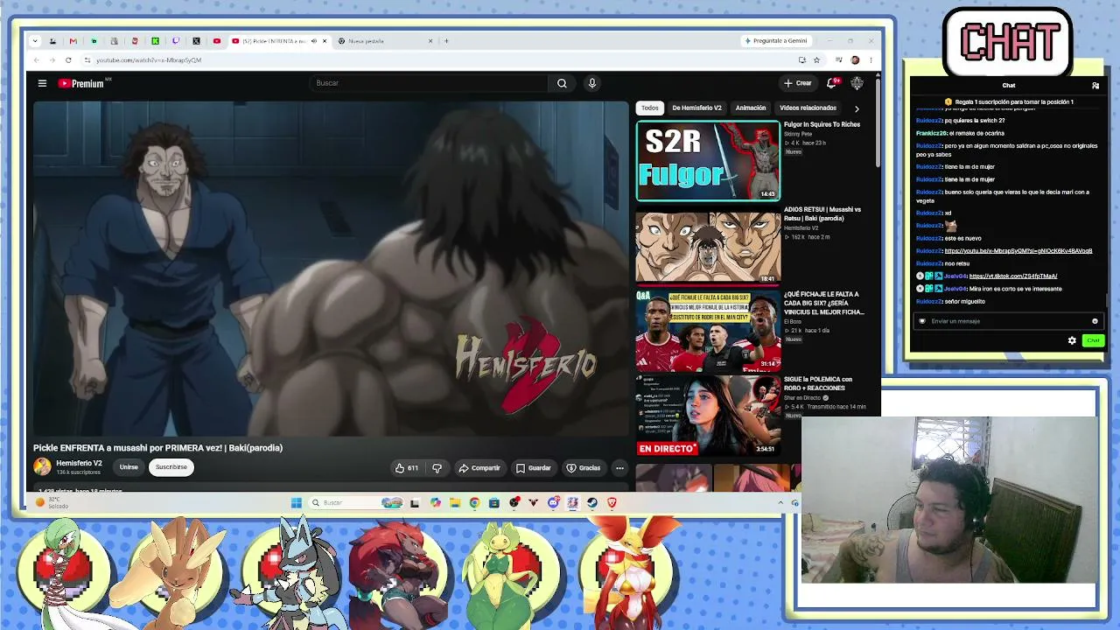Click the main video player
This screenshot has height=630, width=1120.
[331, 269]
